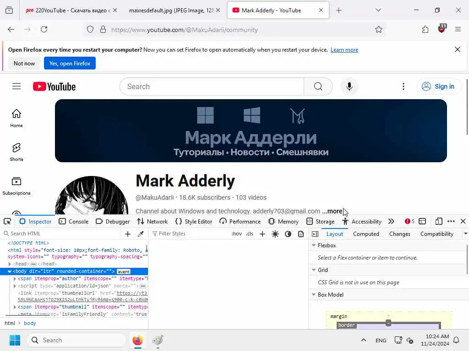This screenshot has width=469, height=351.
Task: Go to YouTube Home in sidebar
Action: click(16, 118)
